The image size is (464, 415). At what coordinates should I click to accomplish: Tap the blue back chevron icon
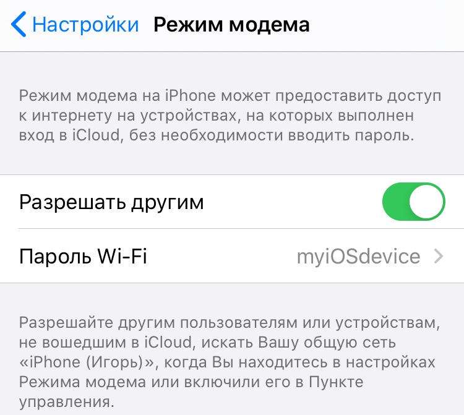tap(19, 24)
